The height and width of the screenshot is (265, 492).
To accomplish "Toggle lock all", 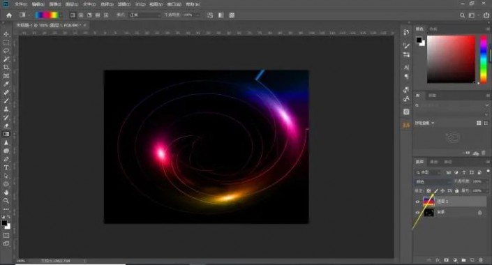I will pyautogui.click(x=457, y=190).
